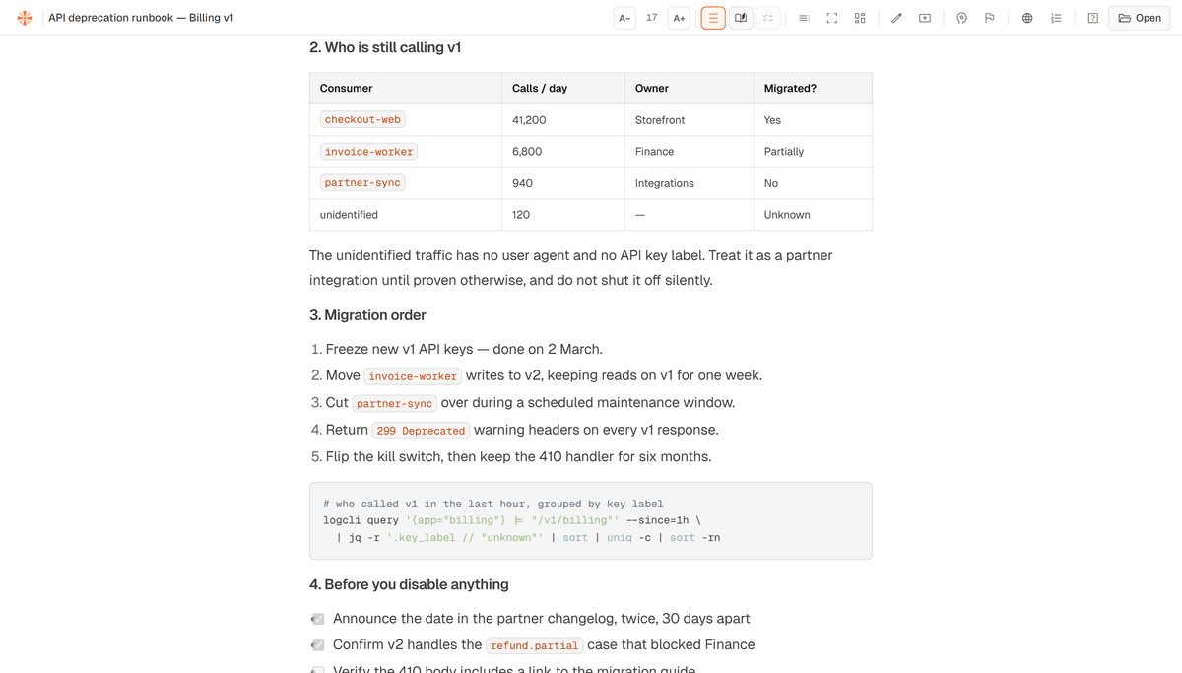This screenshot has height=673, width=1182.
Task: Click heading '4. Before you disable anything'
Action: [409, 584]
